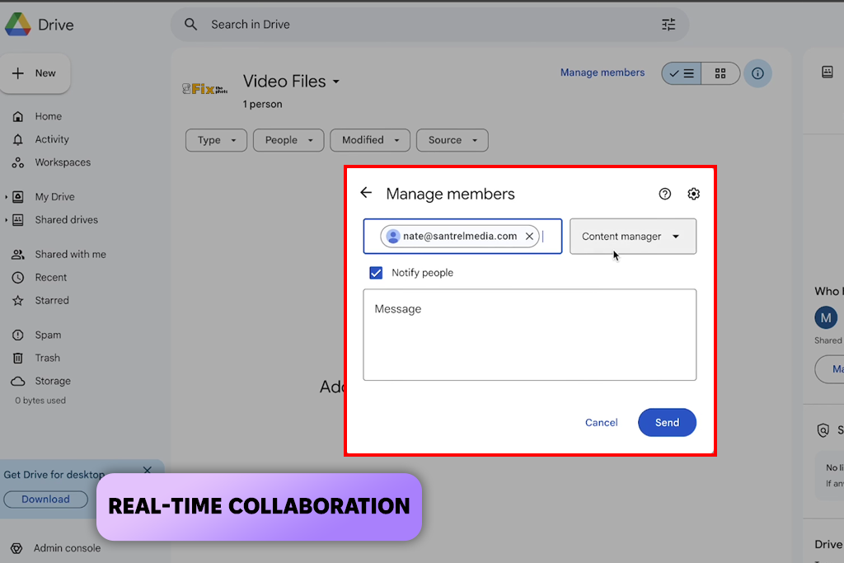Image resolution: width=844 pixels, height=563 pixels.
Task: Switch to list layout view
Action: [682, 73]
